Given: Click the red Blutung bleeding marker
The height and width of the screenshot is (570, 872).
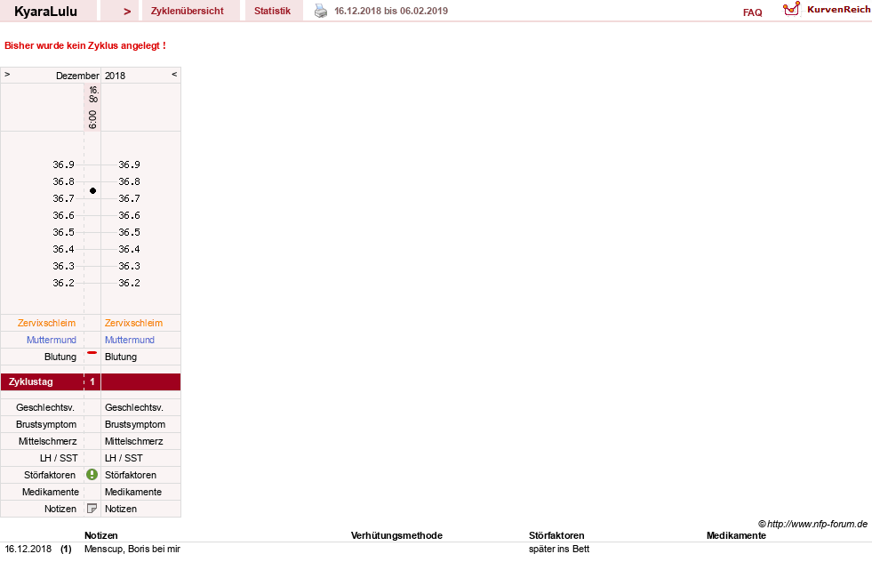Looking at the screenshot, I should click(92, 352).
